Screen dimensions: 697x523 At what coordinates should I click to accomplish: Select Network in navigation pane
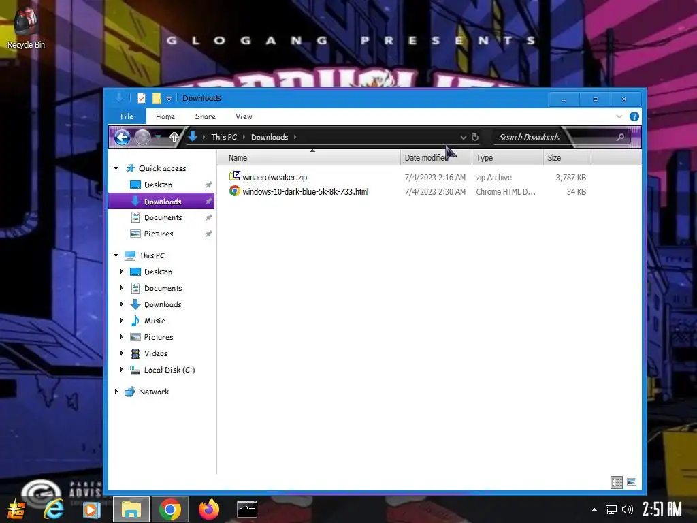tap(153, 392)
